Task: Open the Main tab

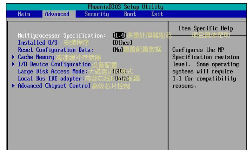Action: [x=24, y=14]
